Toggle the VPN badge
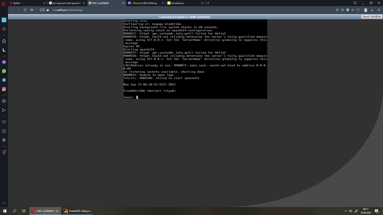This screenshot has height=215, width=383. click(42, 10)
